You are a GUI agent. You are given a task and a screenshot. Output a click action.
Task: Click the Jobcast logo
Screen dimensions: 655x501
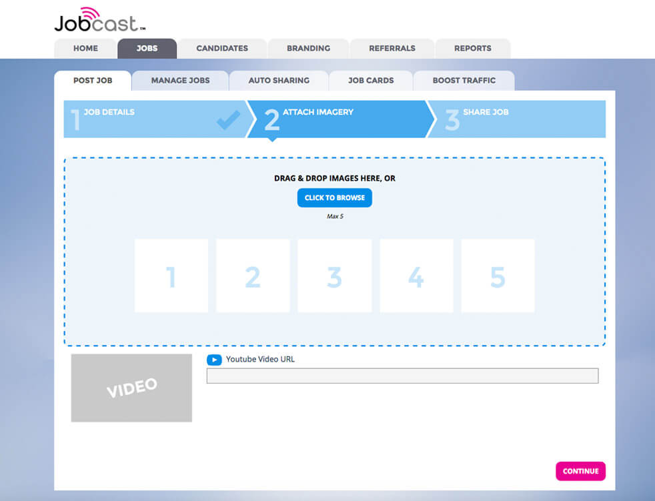[x=99, y=20]
